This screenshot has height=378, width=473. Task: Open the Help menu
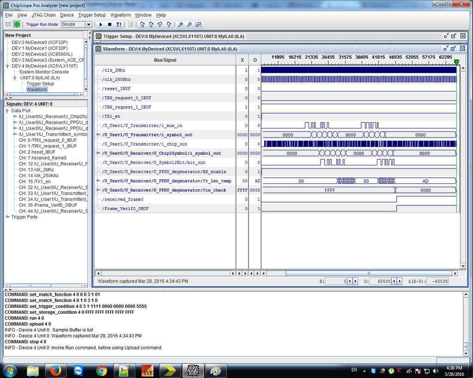(x=161, y=15)
